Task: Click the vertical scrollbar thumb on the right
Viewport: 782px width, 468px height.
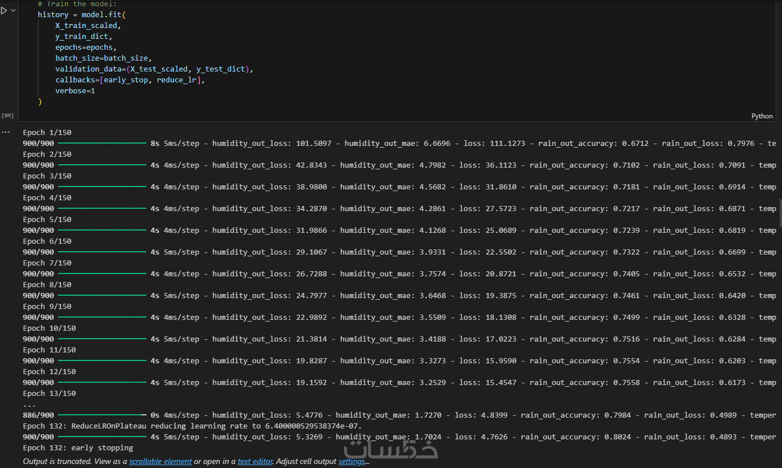Action: [779, 213]
